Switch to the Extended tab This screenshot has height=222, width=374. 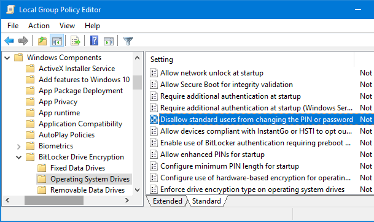[167, 201]
